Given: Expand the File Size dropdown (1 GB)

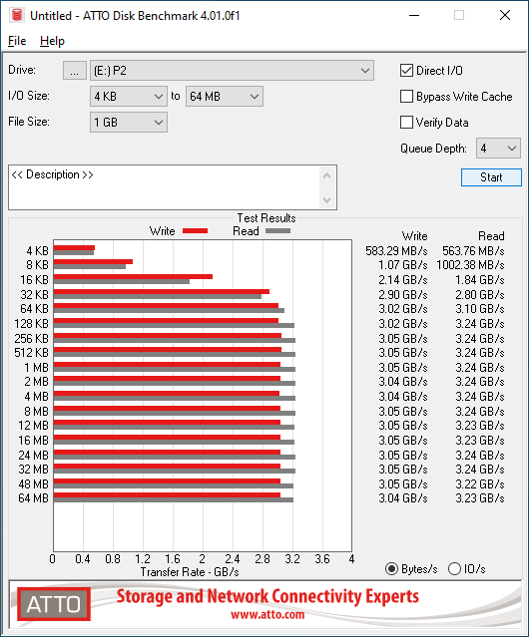Looking at the screenshot, I should 129,123.
